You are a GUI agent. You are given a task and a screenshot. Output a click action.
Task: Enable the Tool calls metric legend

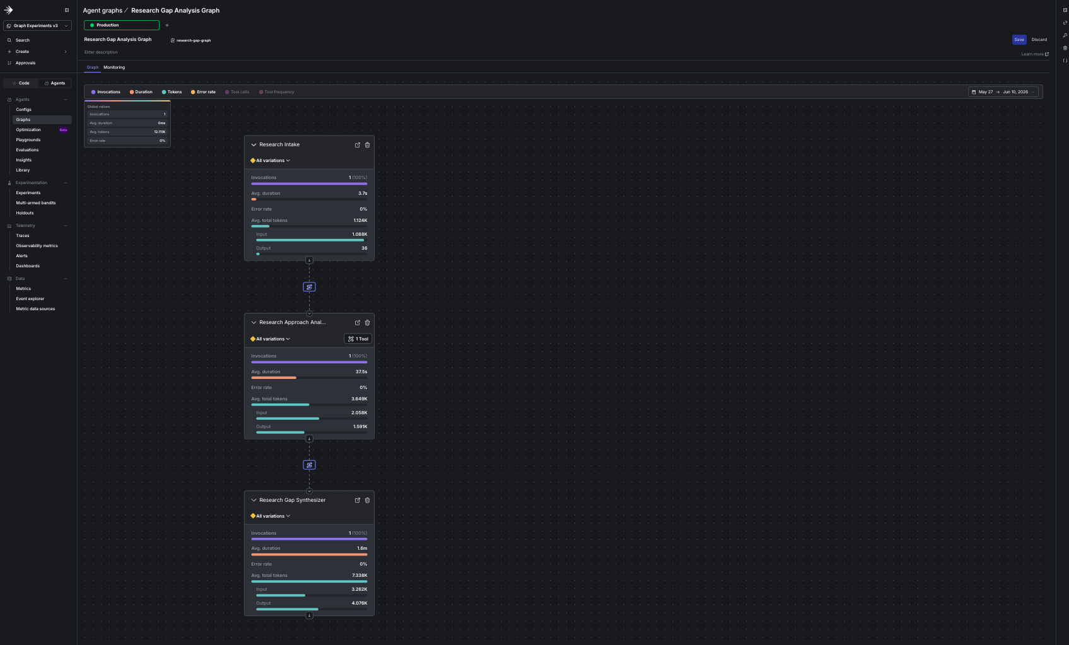(237, 92)
